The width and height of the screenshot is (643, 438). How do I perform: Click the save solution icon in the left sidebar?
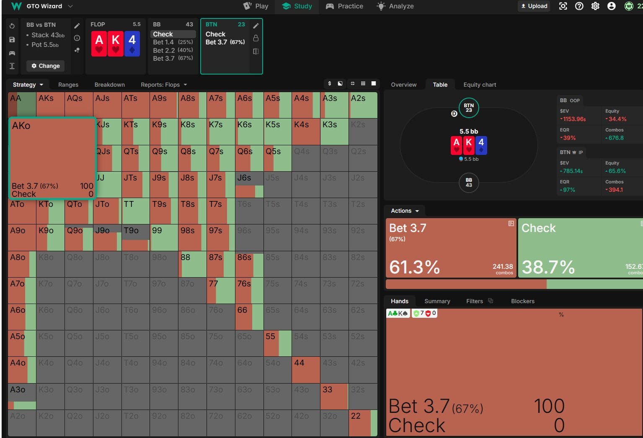12,39
